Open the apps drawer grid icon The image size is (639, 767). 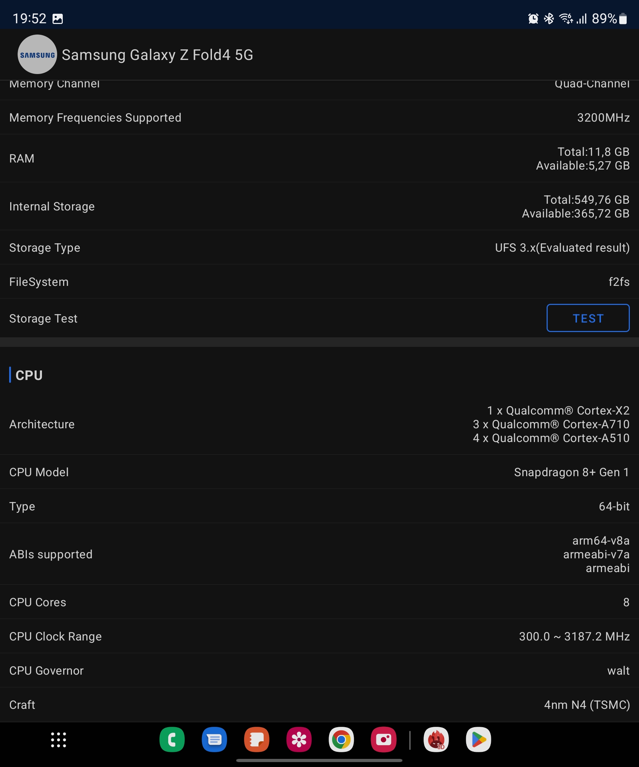[59, 740]
